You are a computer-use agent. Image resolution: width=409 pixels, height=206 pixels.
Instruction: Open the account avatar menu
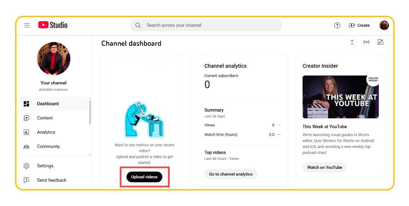click(384, 25)
